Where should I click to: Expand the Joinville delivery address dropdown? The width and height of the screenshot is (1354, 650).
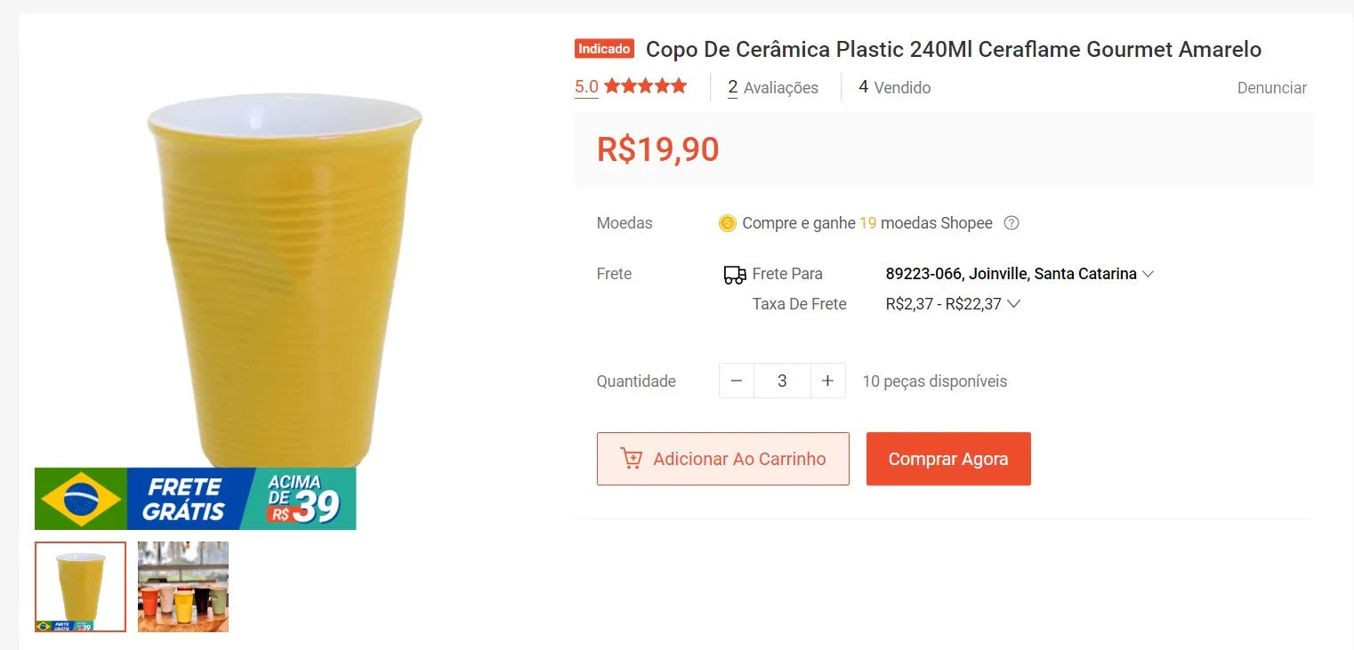[x=1148, y=274]
